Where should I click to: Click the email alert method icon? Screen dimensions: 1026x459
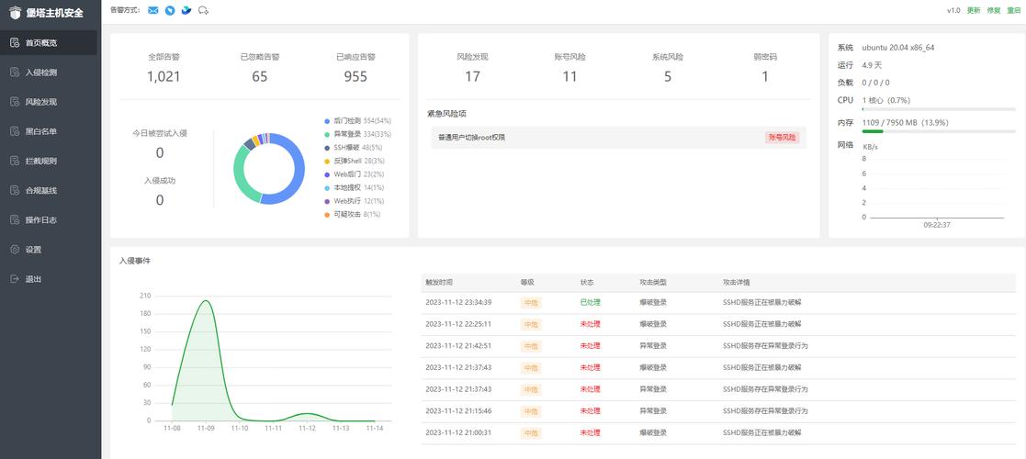[x=153, y=10]
